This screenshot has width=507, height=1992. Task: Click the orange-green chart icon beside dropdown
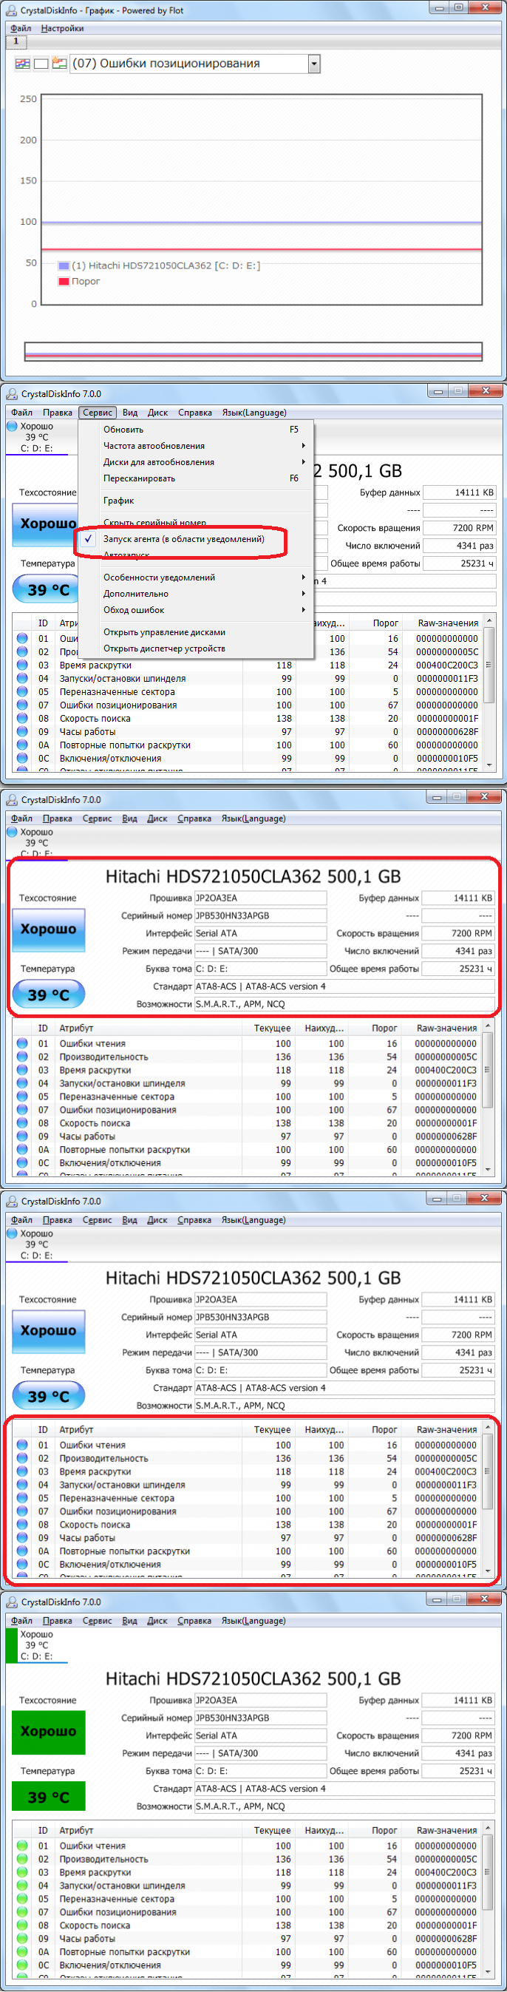pos(60,64)
